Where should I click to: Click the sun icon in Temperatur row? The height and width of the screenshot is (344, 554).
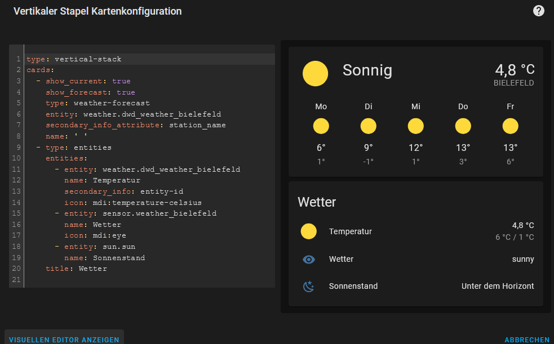pyautogui.click(x=308, y=231)
